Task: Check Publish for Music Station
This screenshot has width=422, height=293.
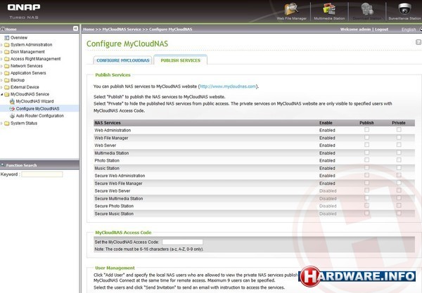Action: pyautogui.click(x=366, y=168)
